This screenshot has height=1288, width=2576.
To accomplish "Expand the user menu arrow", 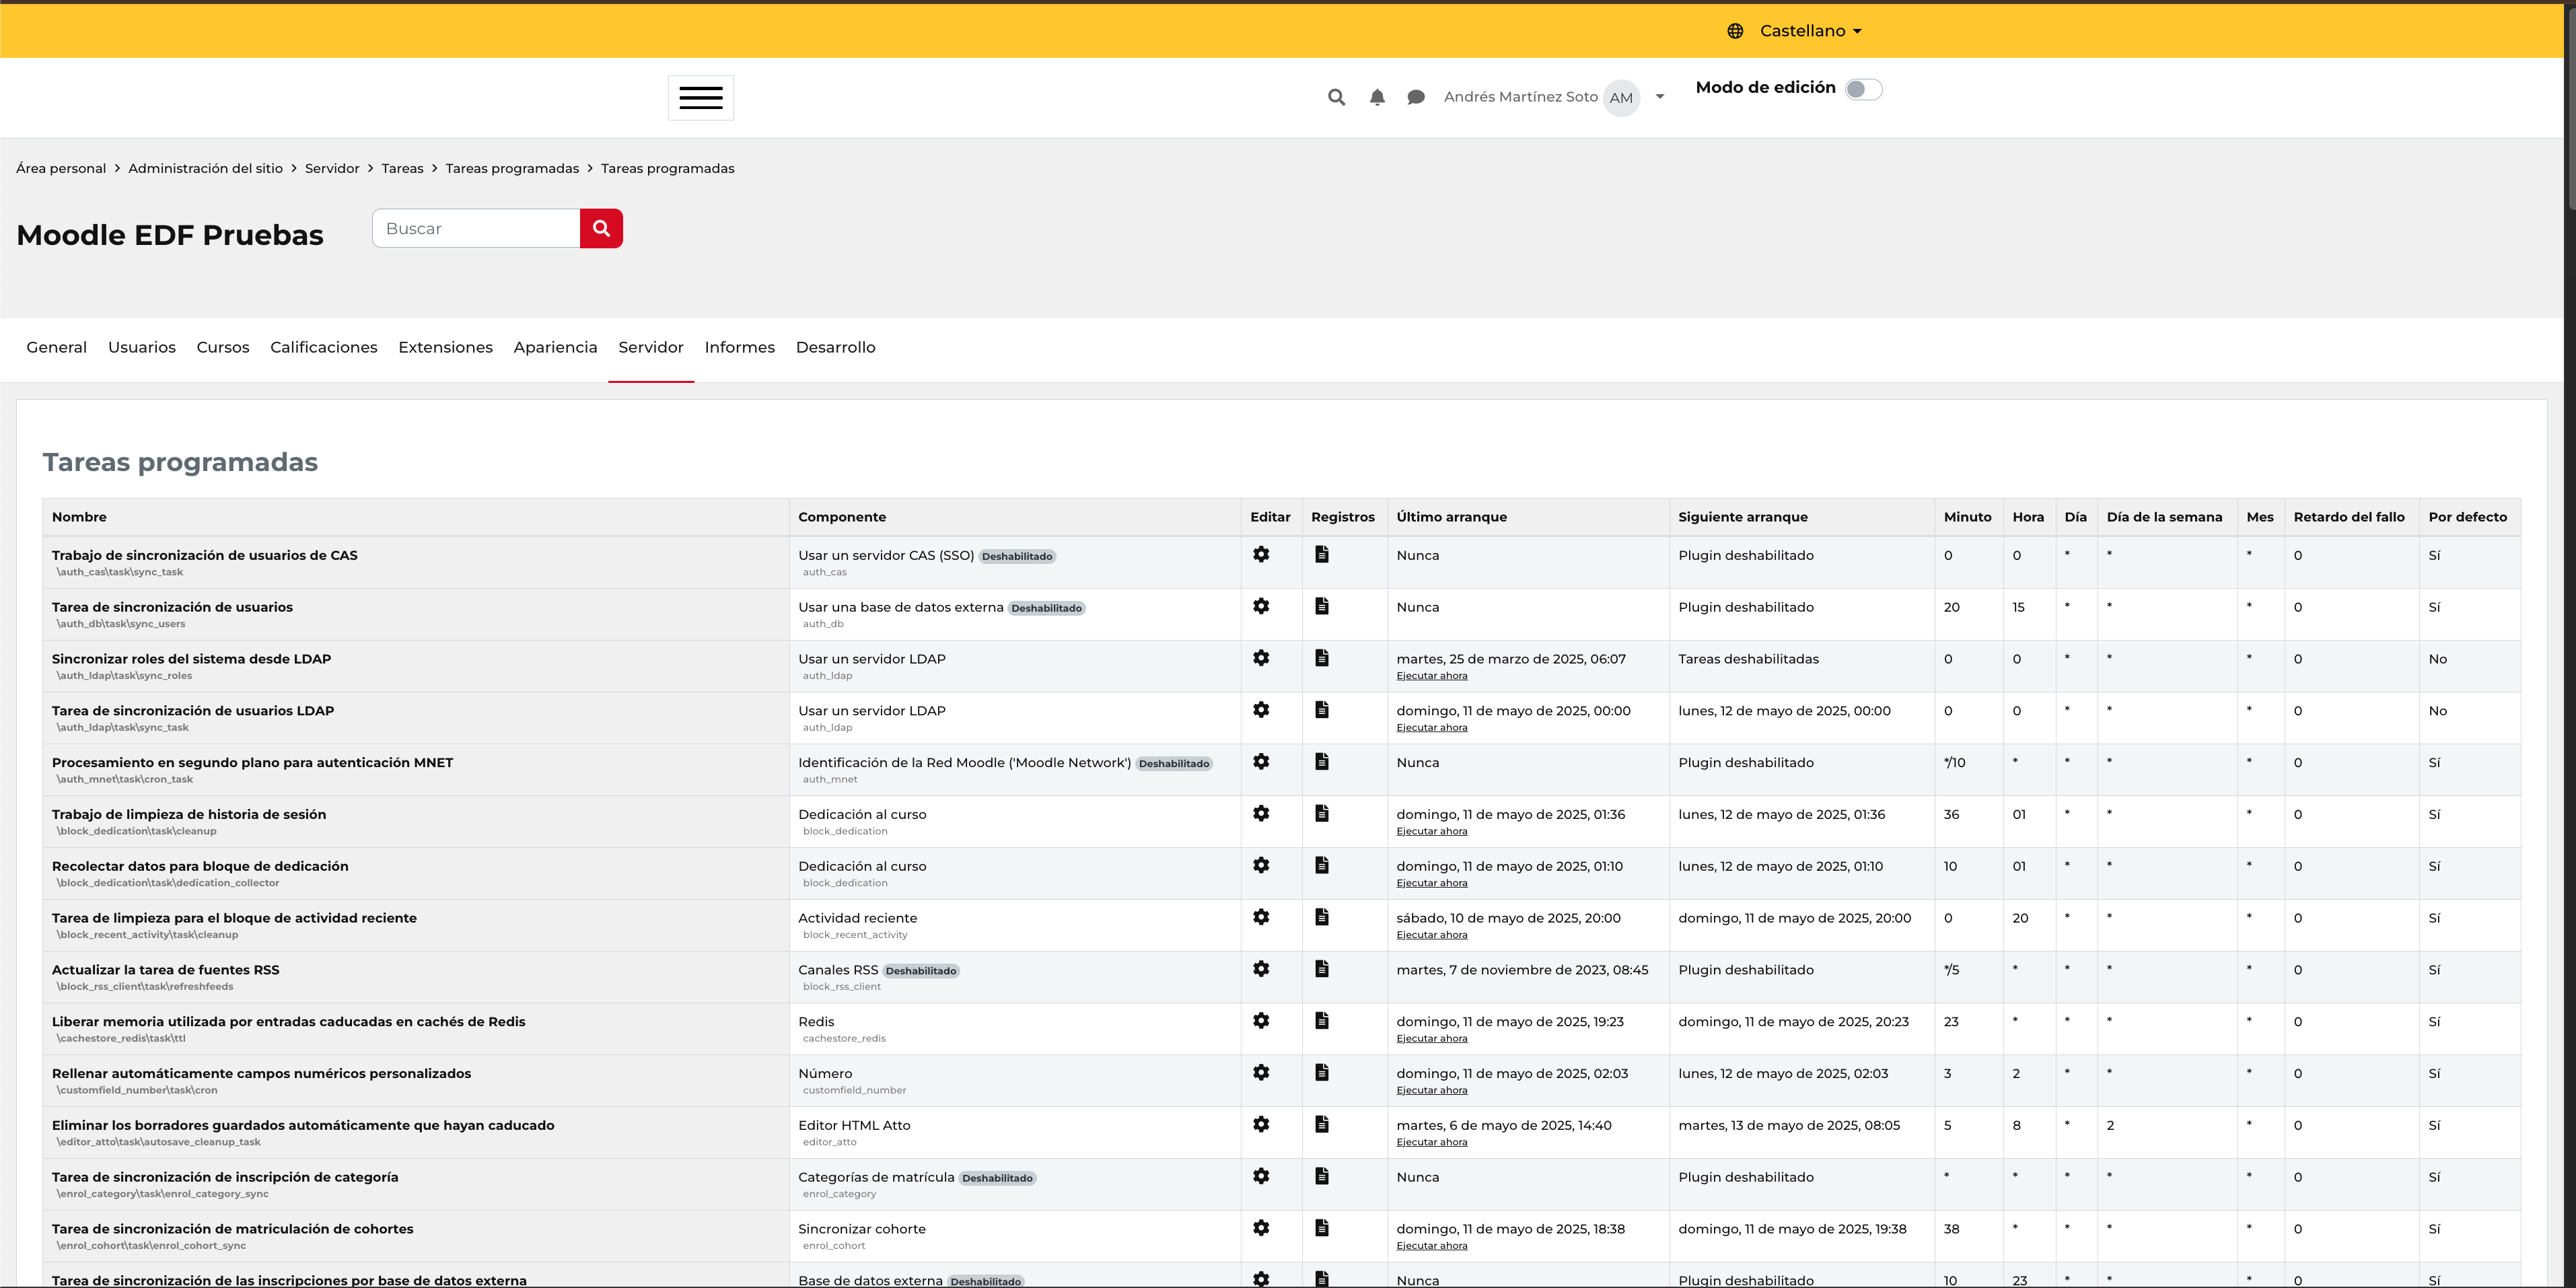I will 1660,97.
